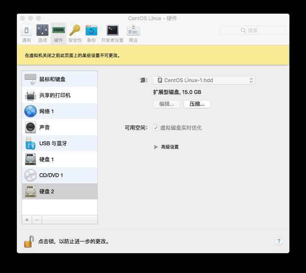This screenshot has width=306, height=273.
Task: Open the 开发者设置 terminal icon
Action: tap(113, 30)
